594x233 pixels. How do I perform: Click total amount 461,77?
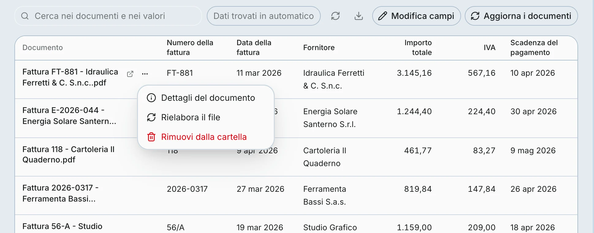coord(418,151)
